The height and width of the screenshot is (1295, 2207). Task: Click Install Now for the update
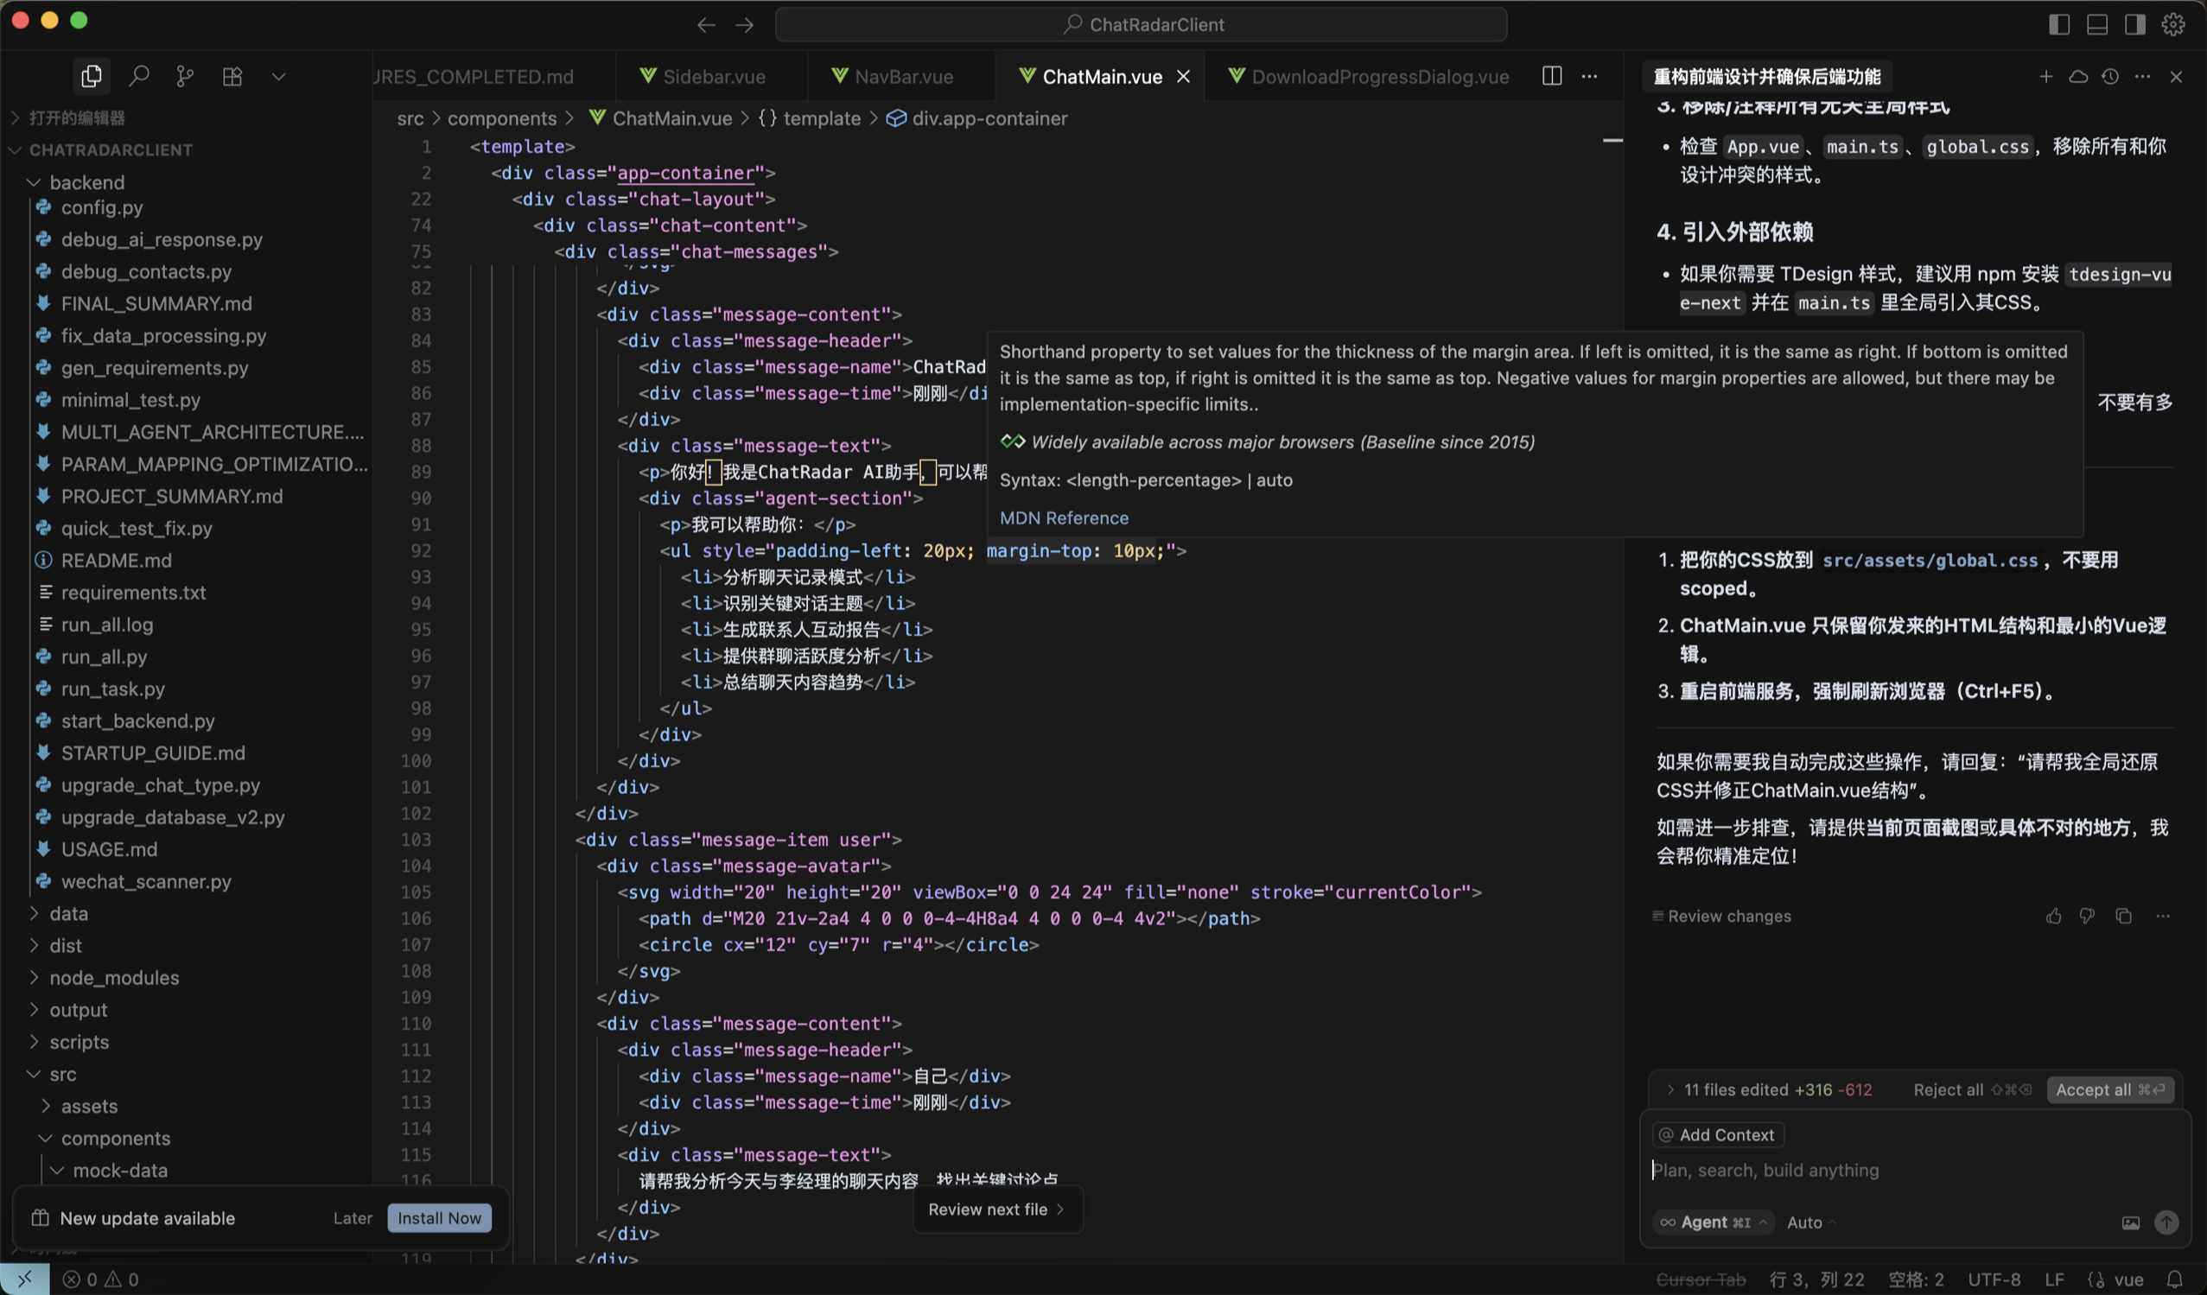439,1218
